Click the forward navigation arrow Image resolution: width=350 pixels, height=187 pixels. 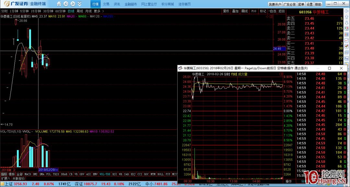click(x=73, y=4)
